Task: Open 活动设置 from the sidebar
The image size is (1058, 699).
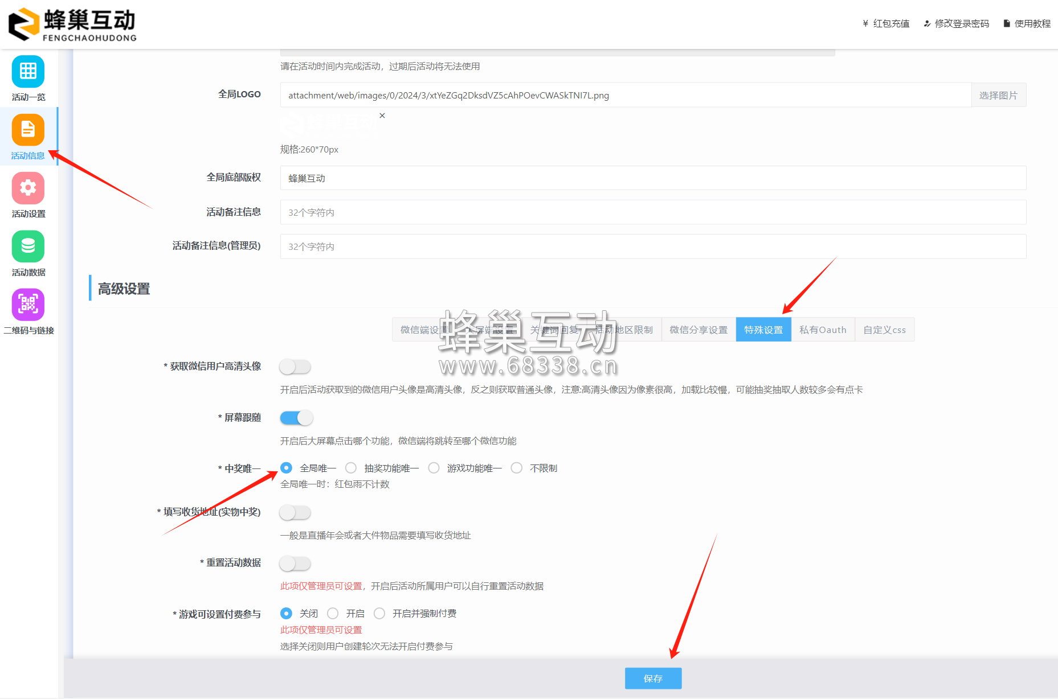Action: [27, 195]
